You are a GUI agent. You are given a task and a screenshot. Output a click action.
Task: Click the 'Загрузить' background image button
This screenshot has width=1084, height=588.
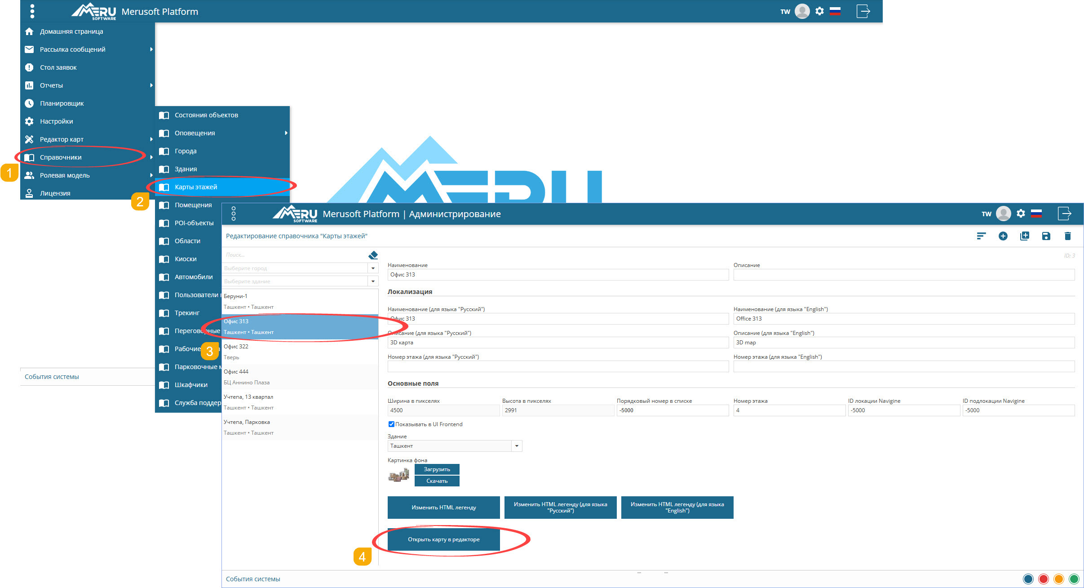(437, 469)
